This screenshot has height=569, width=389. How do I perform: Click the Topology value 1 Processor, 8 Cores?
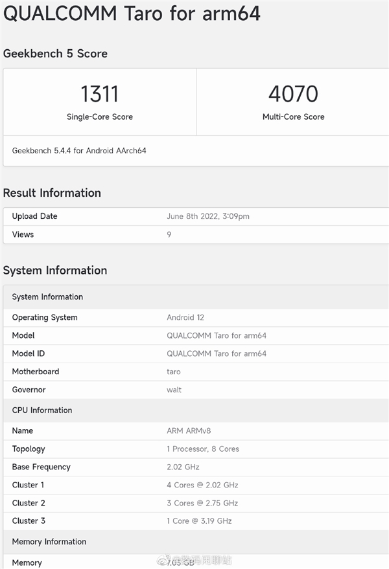[203, 449]
